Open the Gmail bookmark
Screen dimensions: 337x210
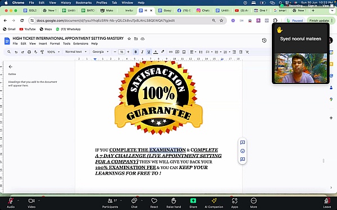[9, 29]
